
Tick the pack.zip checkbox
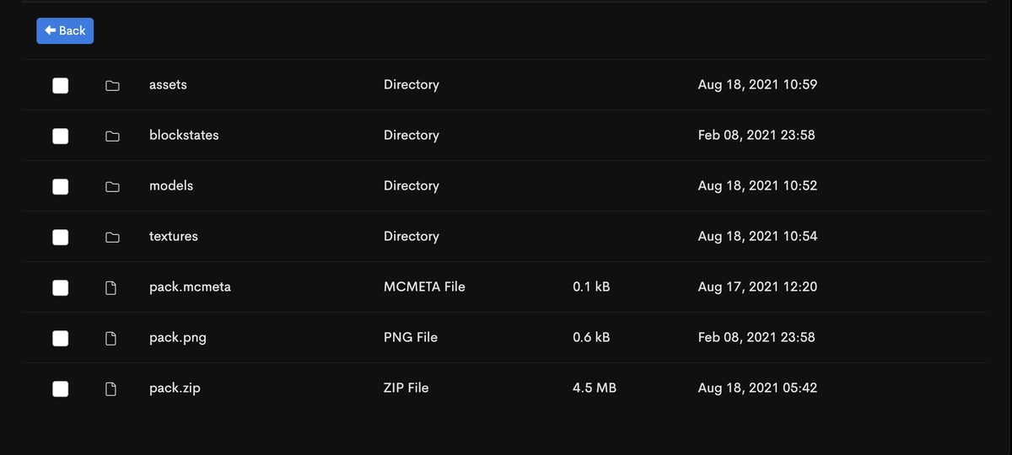(x=61, y=388)
